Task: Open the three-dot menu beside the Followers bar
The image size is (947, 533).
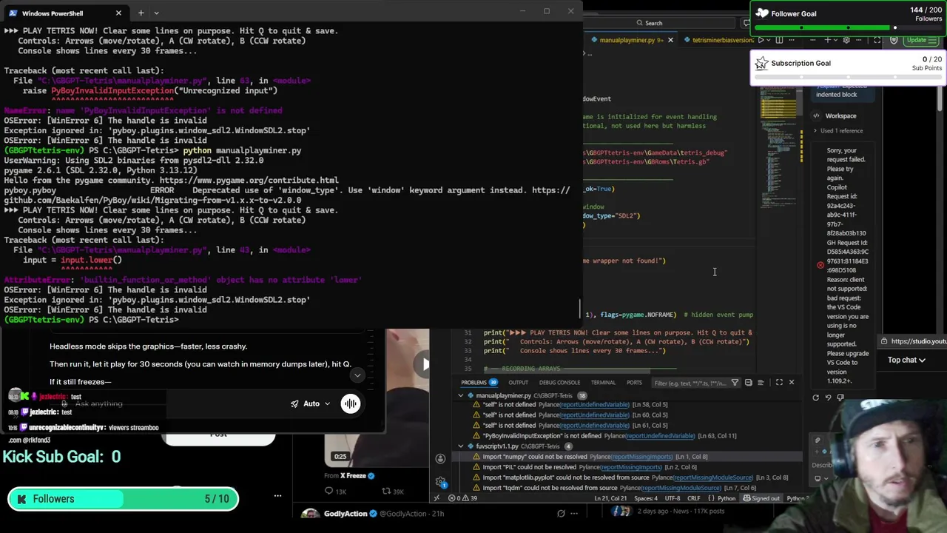Action: [x=277, y=496]
